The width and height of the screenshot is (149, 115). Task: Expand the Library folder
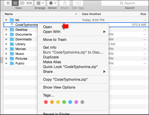pos(7,44)
